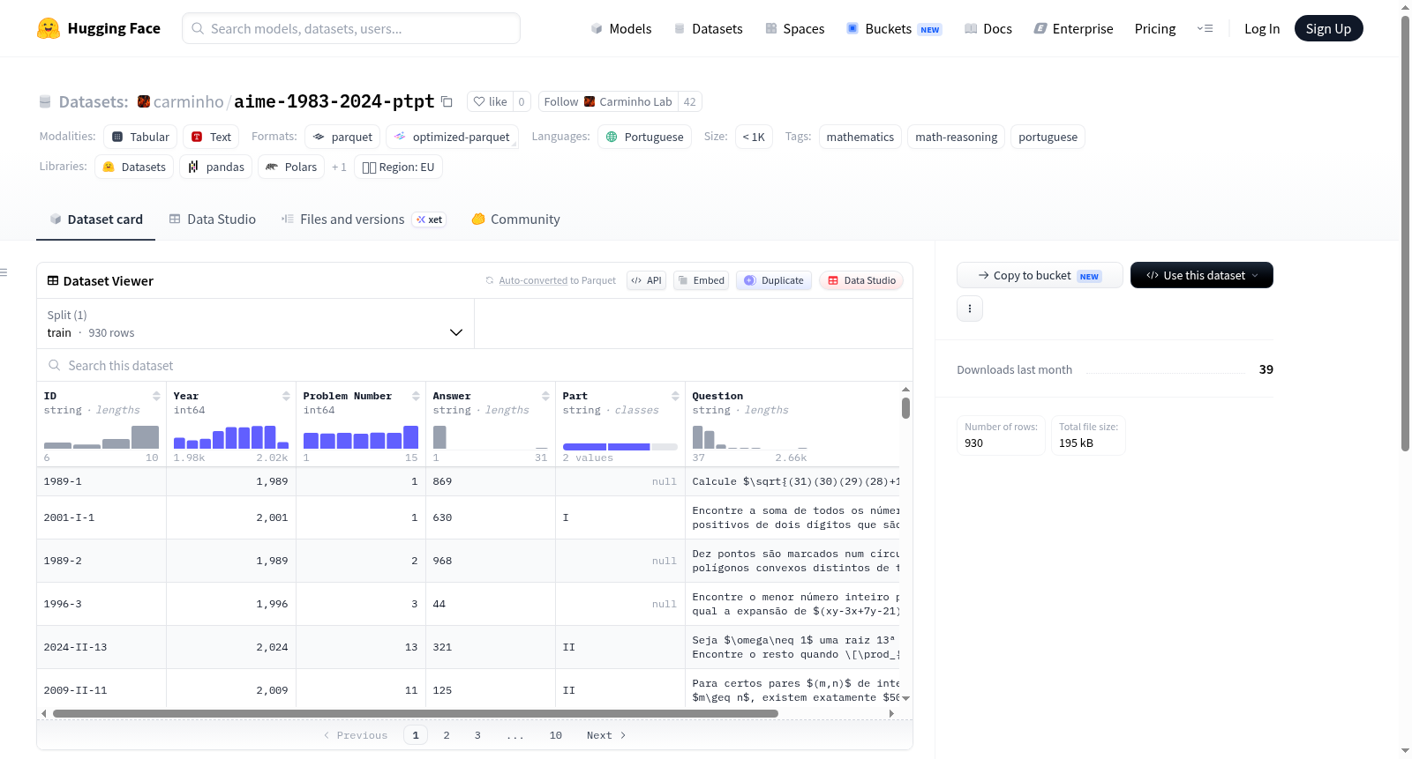Open the navigation overflow menu next to Pricing
Viewport: 1412px width, 759px height.
tap(1205, 29)
